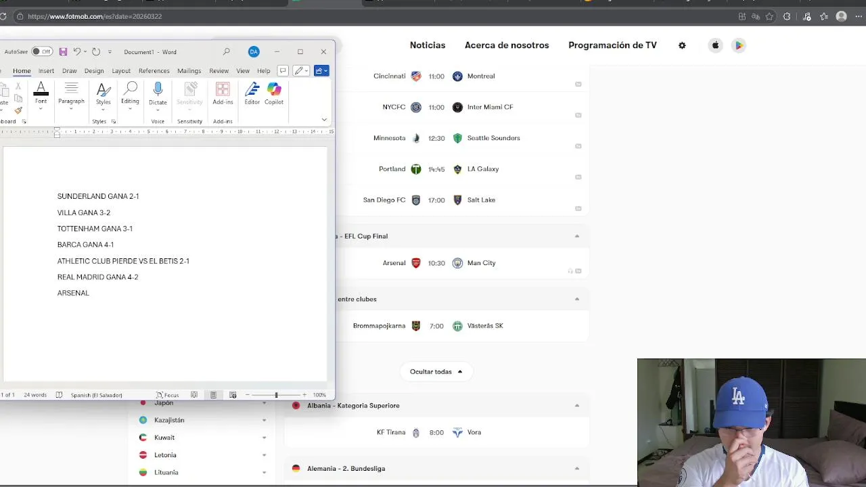This screenshot has height=487, width=866.
Task: Open the Draw tab in Word
Action: (70, 70)
